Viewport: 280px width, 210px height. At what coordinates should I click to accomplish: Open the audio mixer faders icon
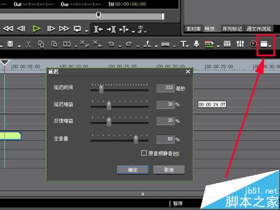coord(240,44)
